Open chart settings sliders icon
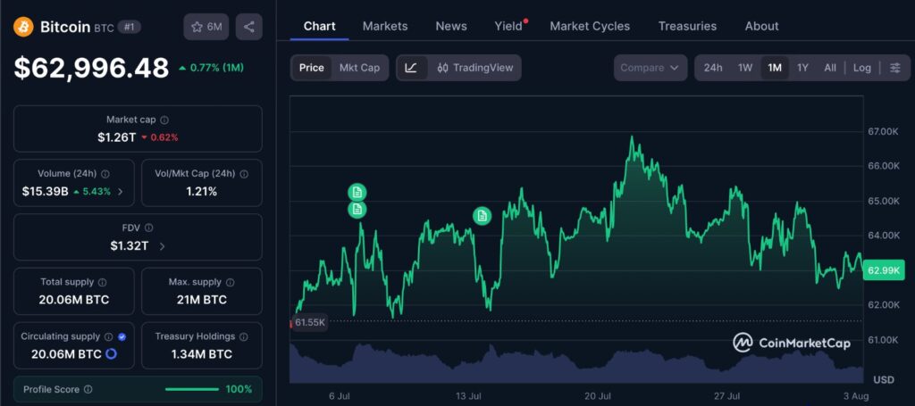Image resolution: width=915 pixels, height=406 pixels. click(894, 68)
